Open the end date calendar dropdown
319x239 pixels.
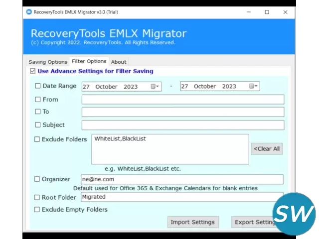254,87
